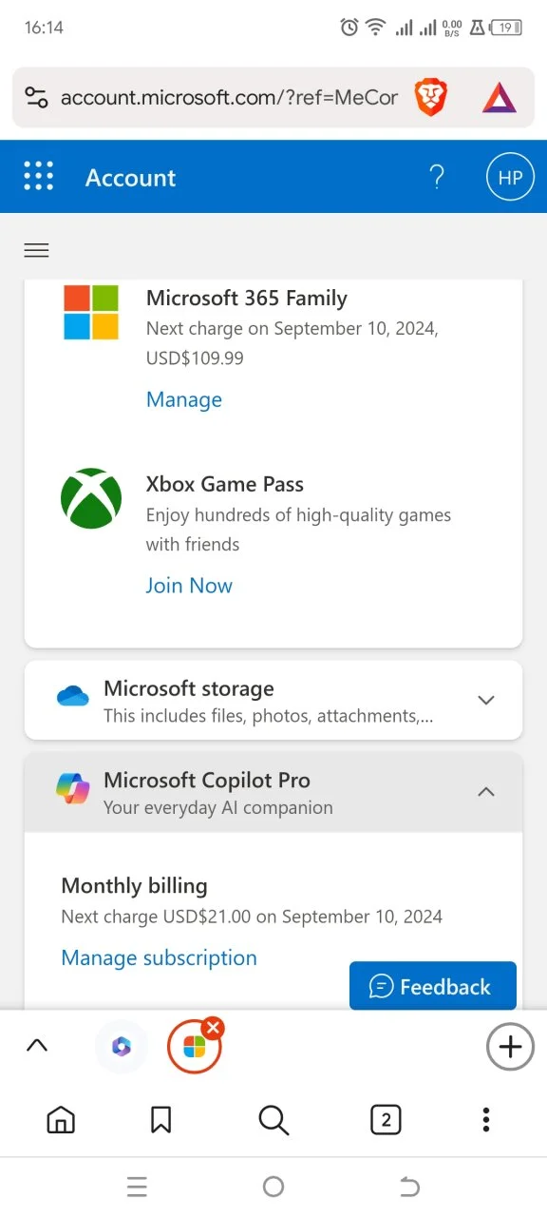This screenshot has height=1217, width=547.
Task: Click the Feedback button
Action: pos(433,986)
